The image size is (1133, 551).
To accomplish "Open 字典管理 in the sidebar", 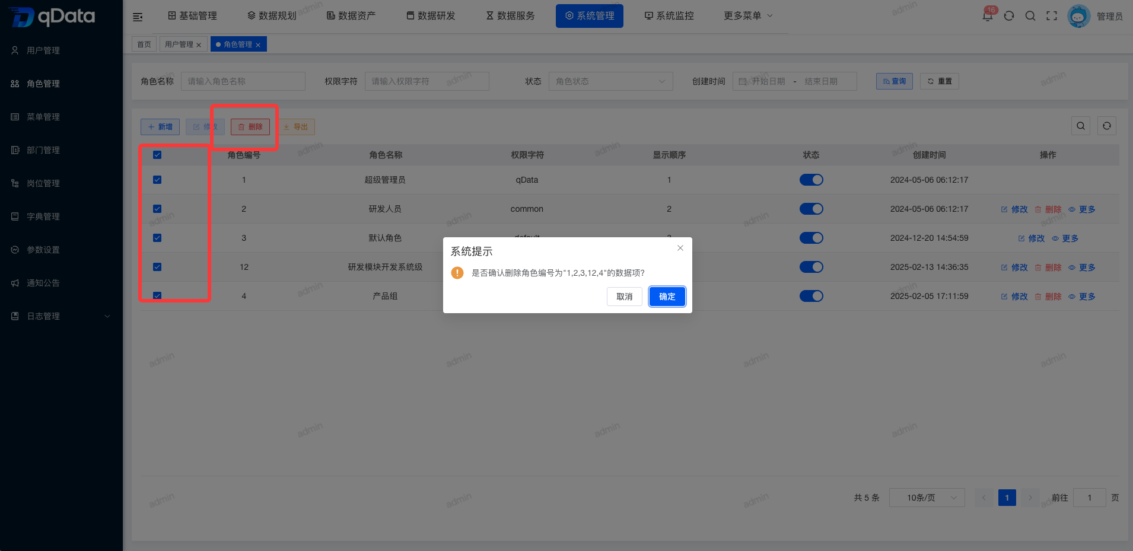I will coord(61,216).
